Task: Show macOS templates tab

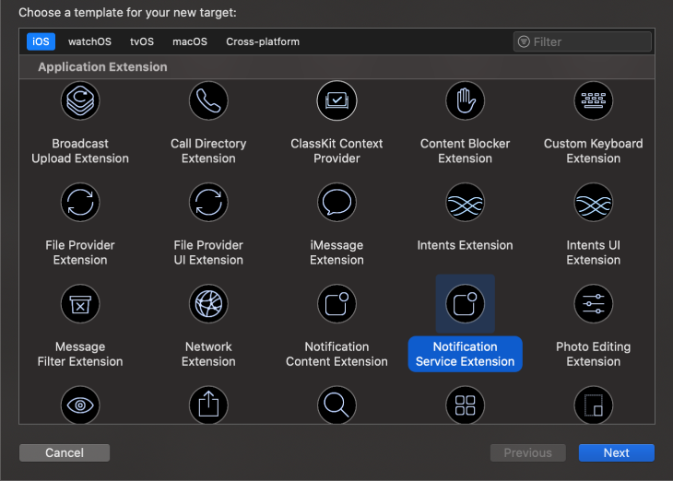Action: (190, 41)
